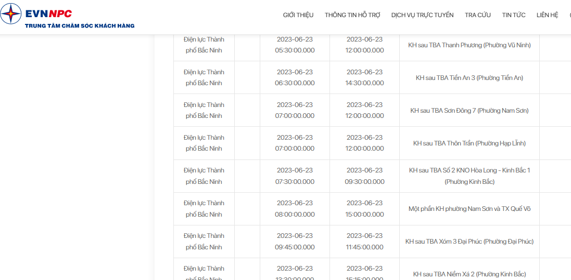Open the THÔNG TIN HỖ TRỢ menu
Screen dimensions: 571x280
(352, 15)
